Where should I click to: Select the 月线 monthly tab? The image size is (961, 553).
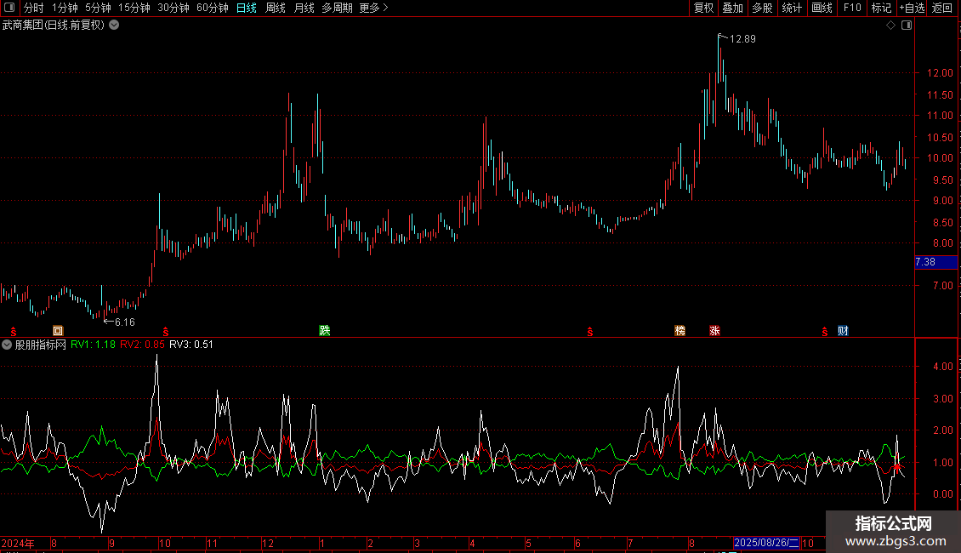(x=304, y=8)
